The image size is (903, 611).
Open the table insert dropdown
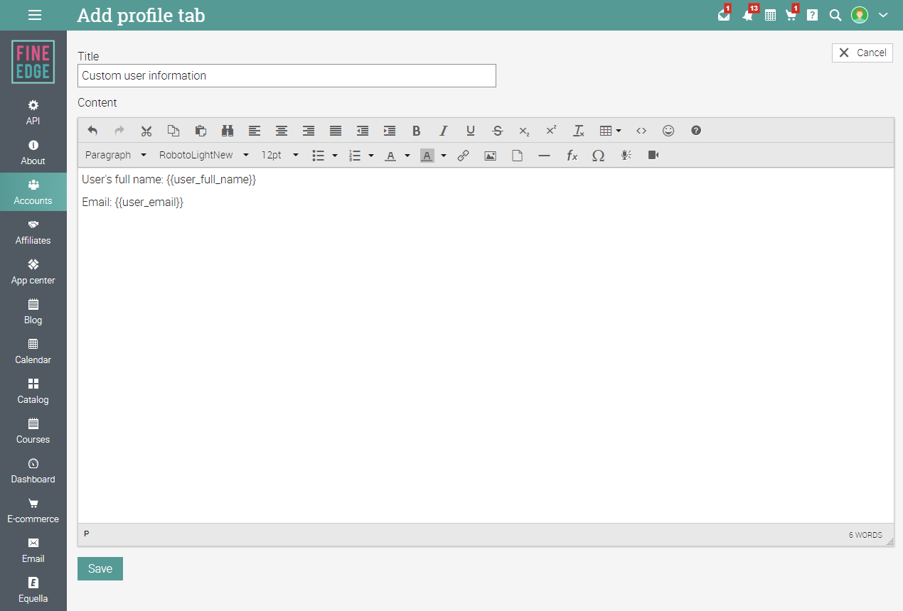610,131
